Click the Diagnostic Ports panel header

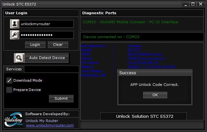(142, 13)
